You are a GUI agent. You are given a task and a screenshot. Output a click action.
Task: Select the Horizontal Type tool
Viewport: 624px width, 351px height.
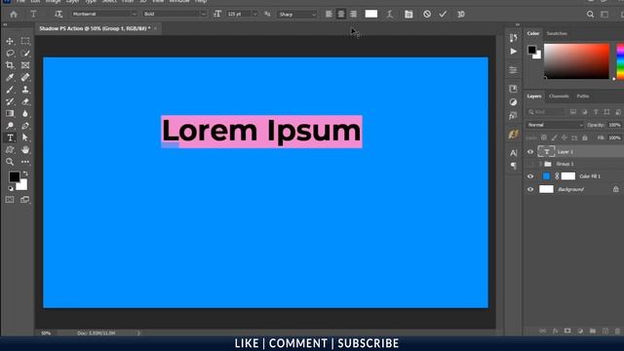[x=10, y=137]
